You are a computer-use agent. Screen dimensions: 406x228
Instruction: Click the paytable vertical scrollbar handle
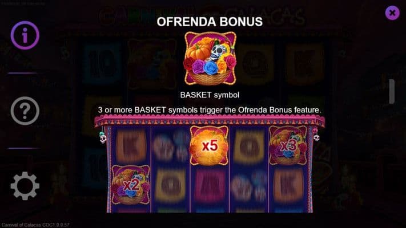click(x=392, y=92)
